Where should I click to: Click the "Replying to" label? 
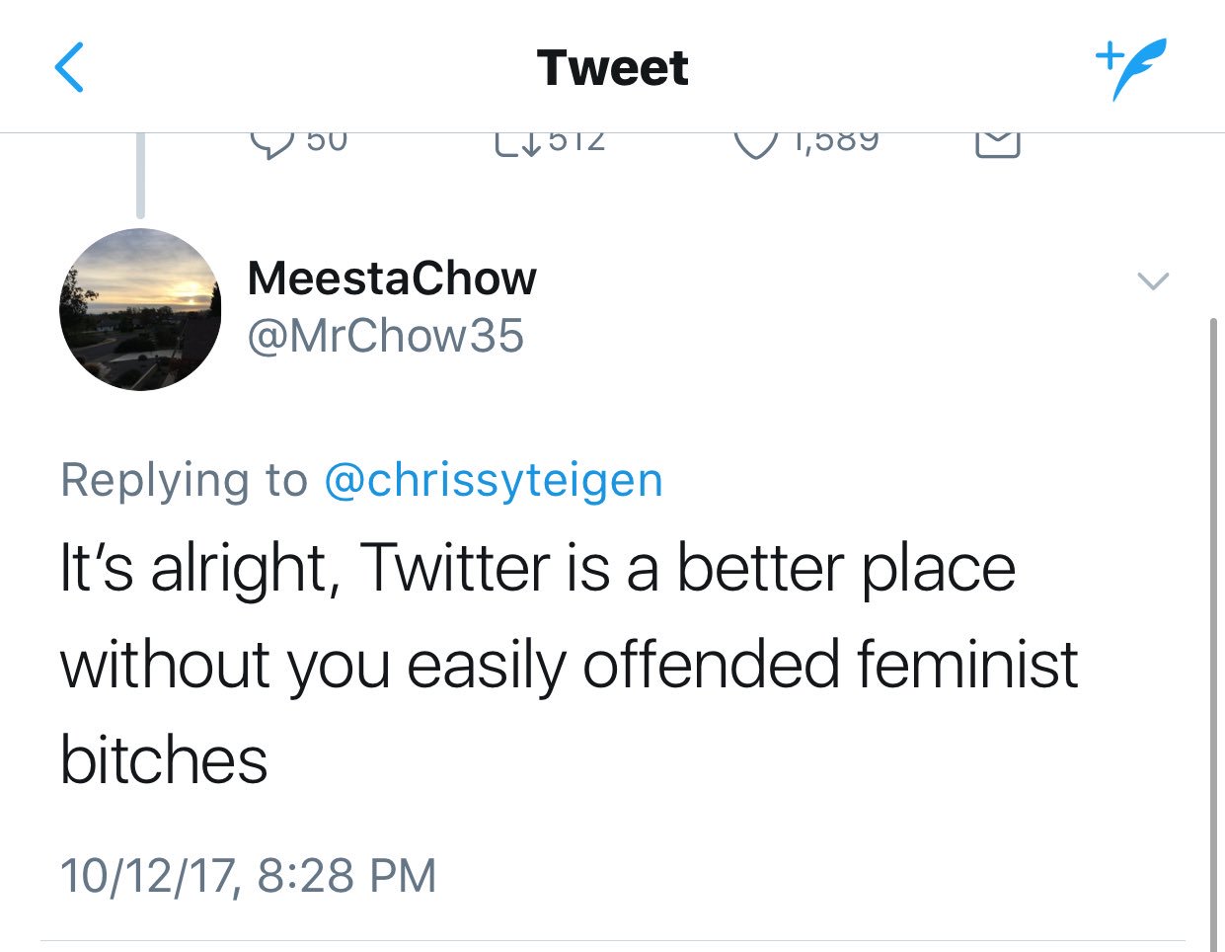click(x=184, y=481)
